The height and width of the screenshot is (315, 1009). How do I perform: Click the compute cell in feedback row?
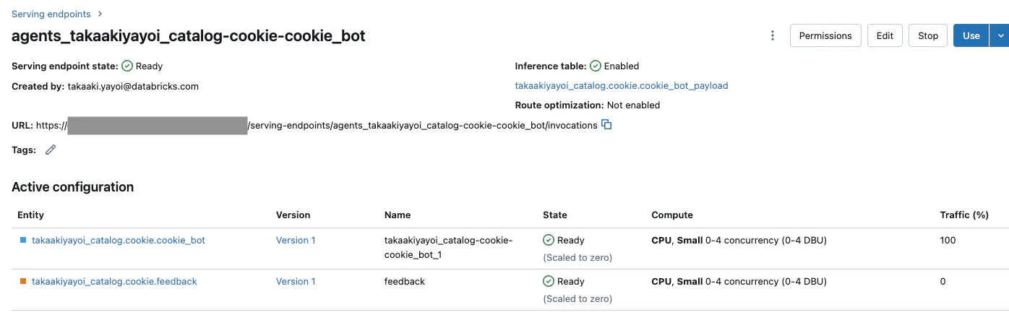(x=739, y=281)
